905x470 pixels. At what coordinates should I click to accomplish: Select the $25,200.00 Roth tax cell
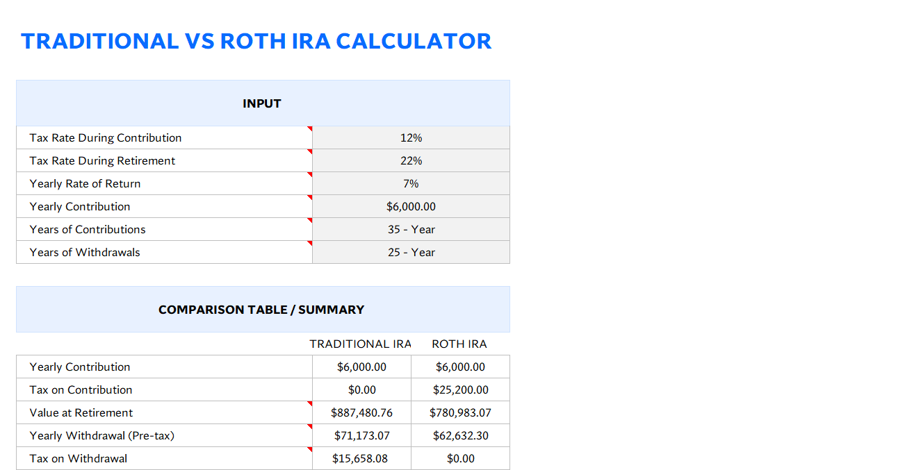tap(460, 389)
